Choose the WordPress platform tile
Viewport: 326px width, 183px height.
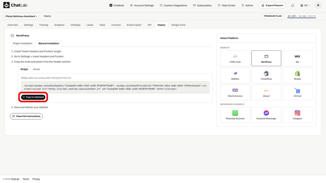pyautogui.click(x=266, y=58)
